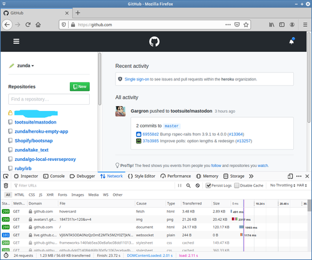The width and height of the screenshot is (312, 260).
Task: Open the HAR export dropdown
Action: (x=302, y=185)
